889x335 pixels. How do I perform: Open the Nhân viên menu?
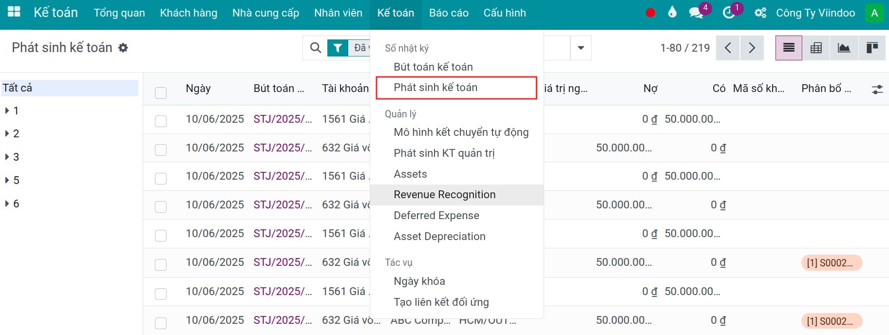pos(338,13)
